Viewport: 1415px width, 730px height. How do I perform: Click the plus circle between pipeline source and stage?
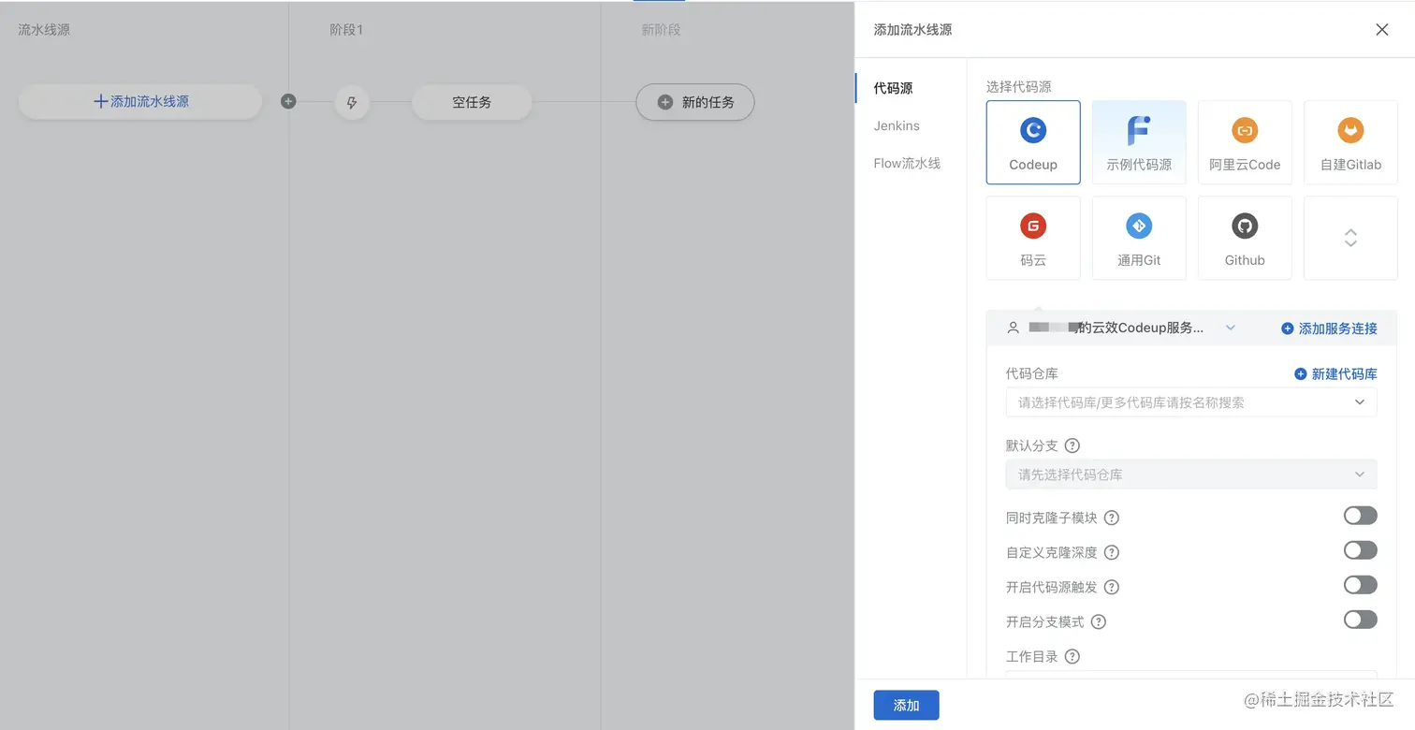288,101
